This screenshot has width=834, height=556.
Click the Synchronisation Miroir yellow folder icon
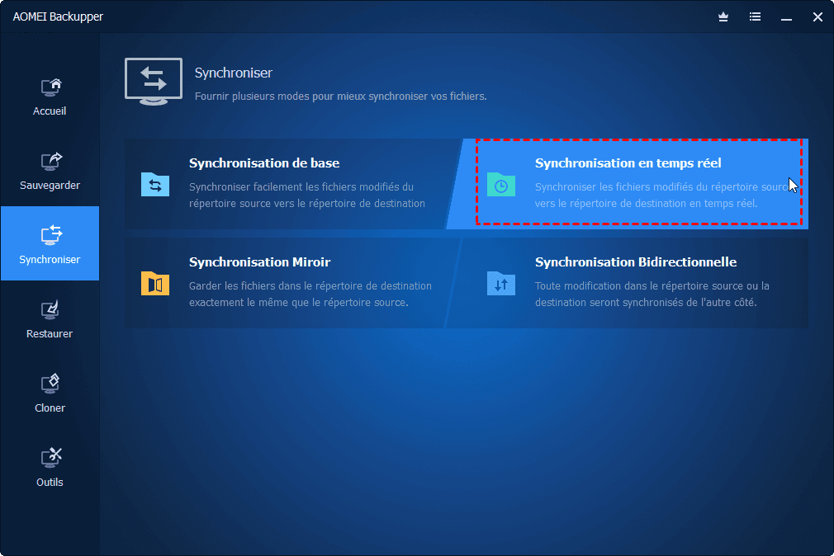[155, 283]
